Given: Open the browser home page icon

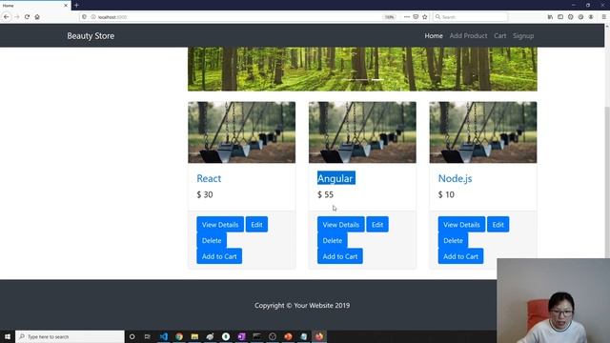Looking at the screenshot, I should click(x=37, y=17).
